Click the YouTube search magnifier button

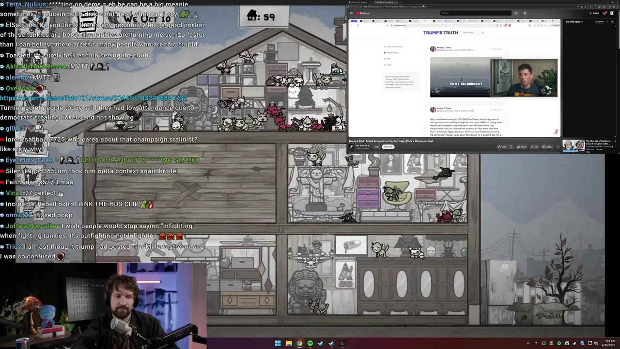pos(516,13)
